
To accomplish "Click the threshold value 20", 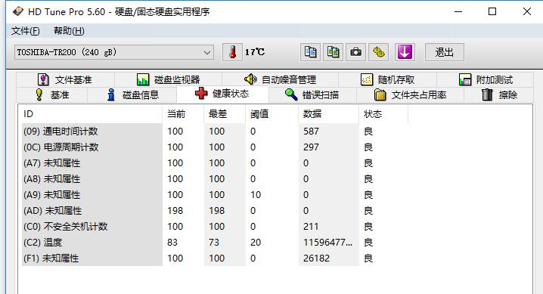I will [x=256, y=243].
